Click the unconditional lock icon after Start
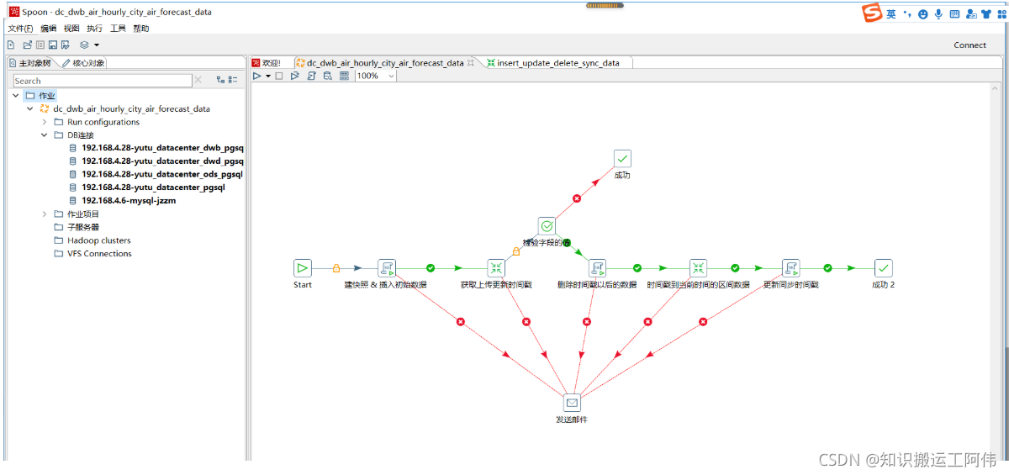The width and height of the screenshot is (1009, 475). [336, 268]
